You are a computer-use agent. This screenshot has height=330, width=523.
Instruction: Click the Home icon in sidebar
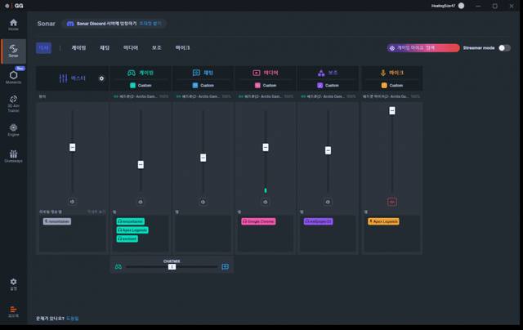click(x=13, y=24)
